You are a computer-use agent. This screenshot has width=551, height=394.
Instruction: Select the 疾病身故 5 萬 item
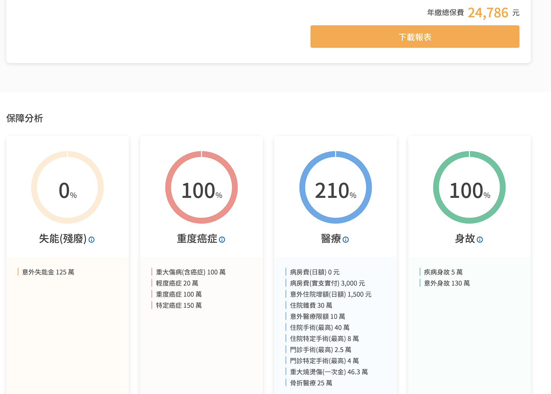tap(443, 272)
